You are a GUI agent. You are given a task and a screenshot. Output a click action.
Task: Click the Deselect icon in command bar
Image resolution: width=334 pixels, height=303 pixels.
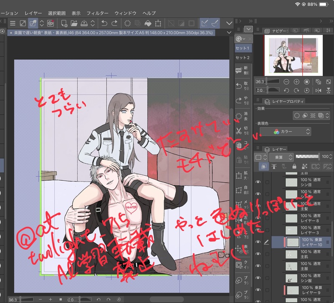[171, 23]
